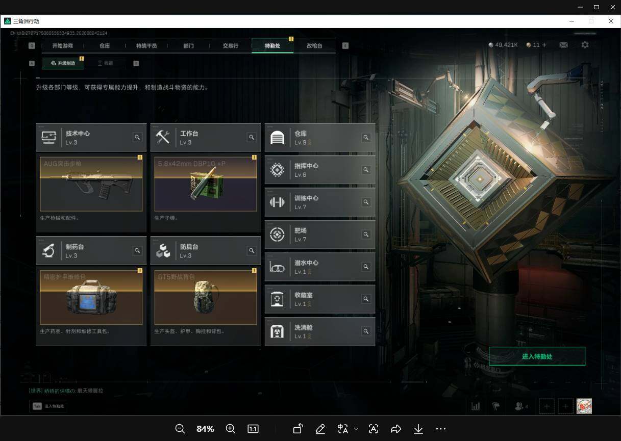Click the flag icon in the bottom bar
621x441 pixels.
495,406
